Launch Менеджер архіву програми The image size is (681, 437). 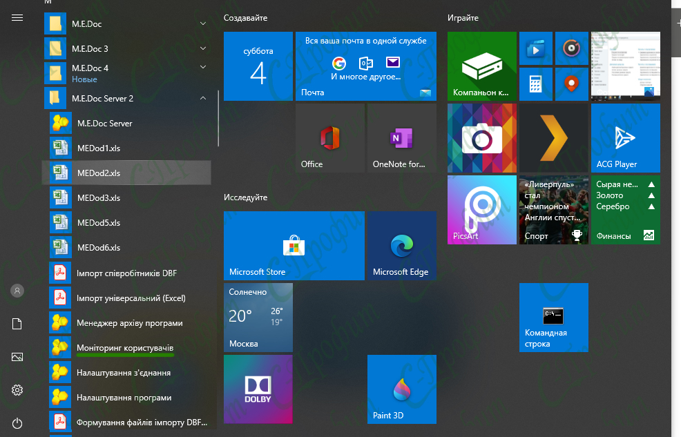pyautogui.click(x=127, y=323)
